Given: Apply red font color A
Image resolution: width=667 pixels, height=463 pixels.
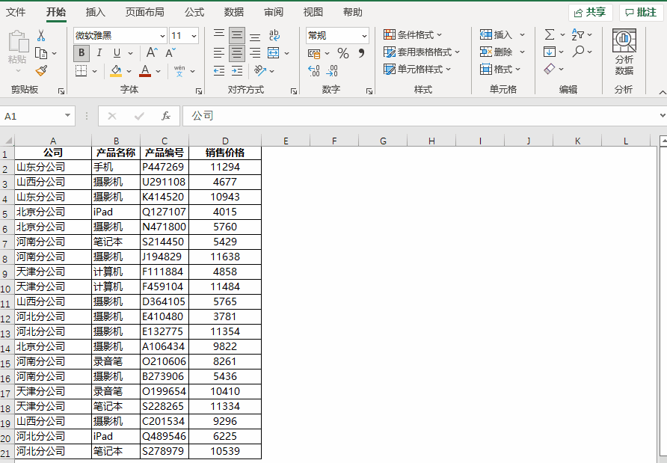Looking at the screenshot, I should coord(145,70).
